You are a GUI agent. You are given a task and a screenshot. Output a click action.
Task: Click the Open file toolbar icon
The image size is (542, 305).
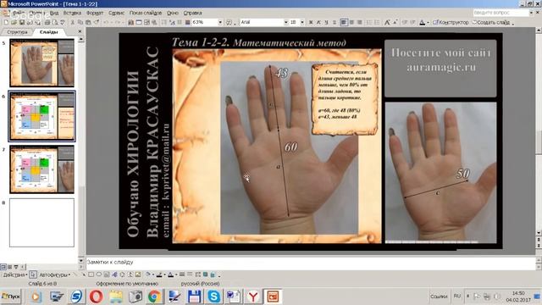click(x=14, y=22)
